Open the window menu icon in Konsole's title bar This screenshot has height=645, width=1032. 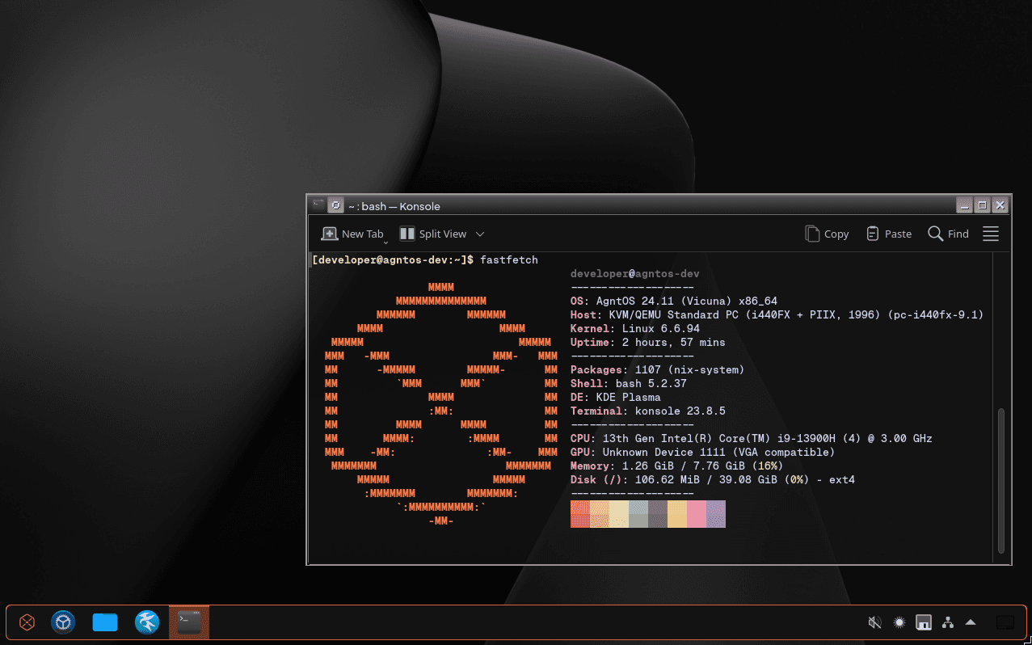(x=318, y=205)
